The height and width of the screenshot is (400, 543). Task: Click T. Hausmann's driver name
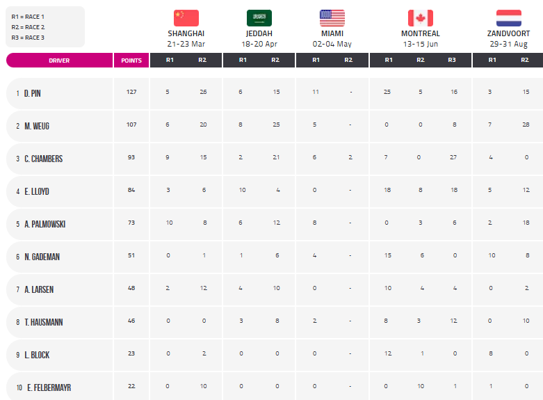tap(44, 322)
